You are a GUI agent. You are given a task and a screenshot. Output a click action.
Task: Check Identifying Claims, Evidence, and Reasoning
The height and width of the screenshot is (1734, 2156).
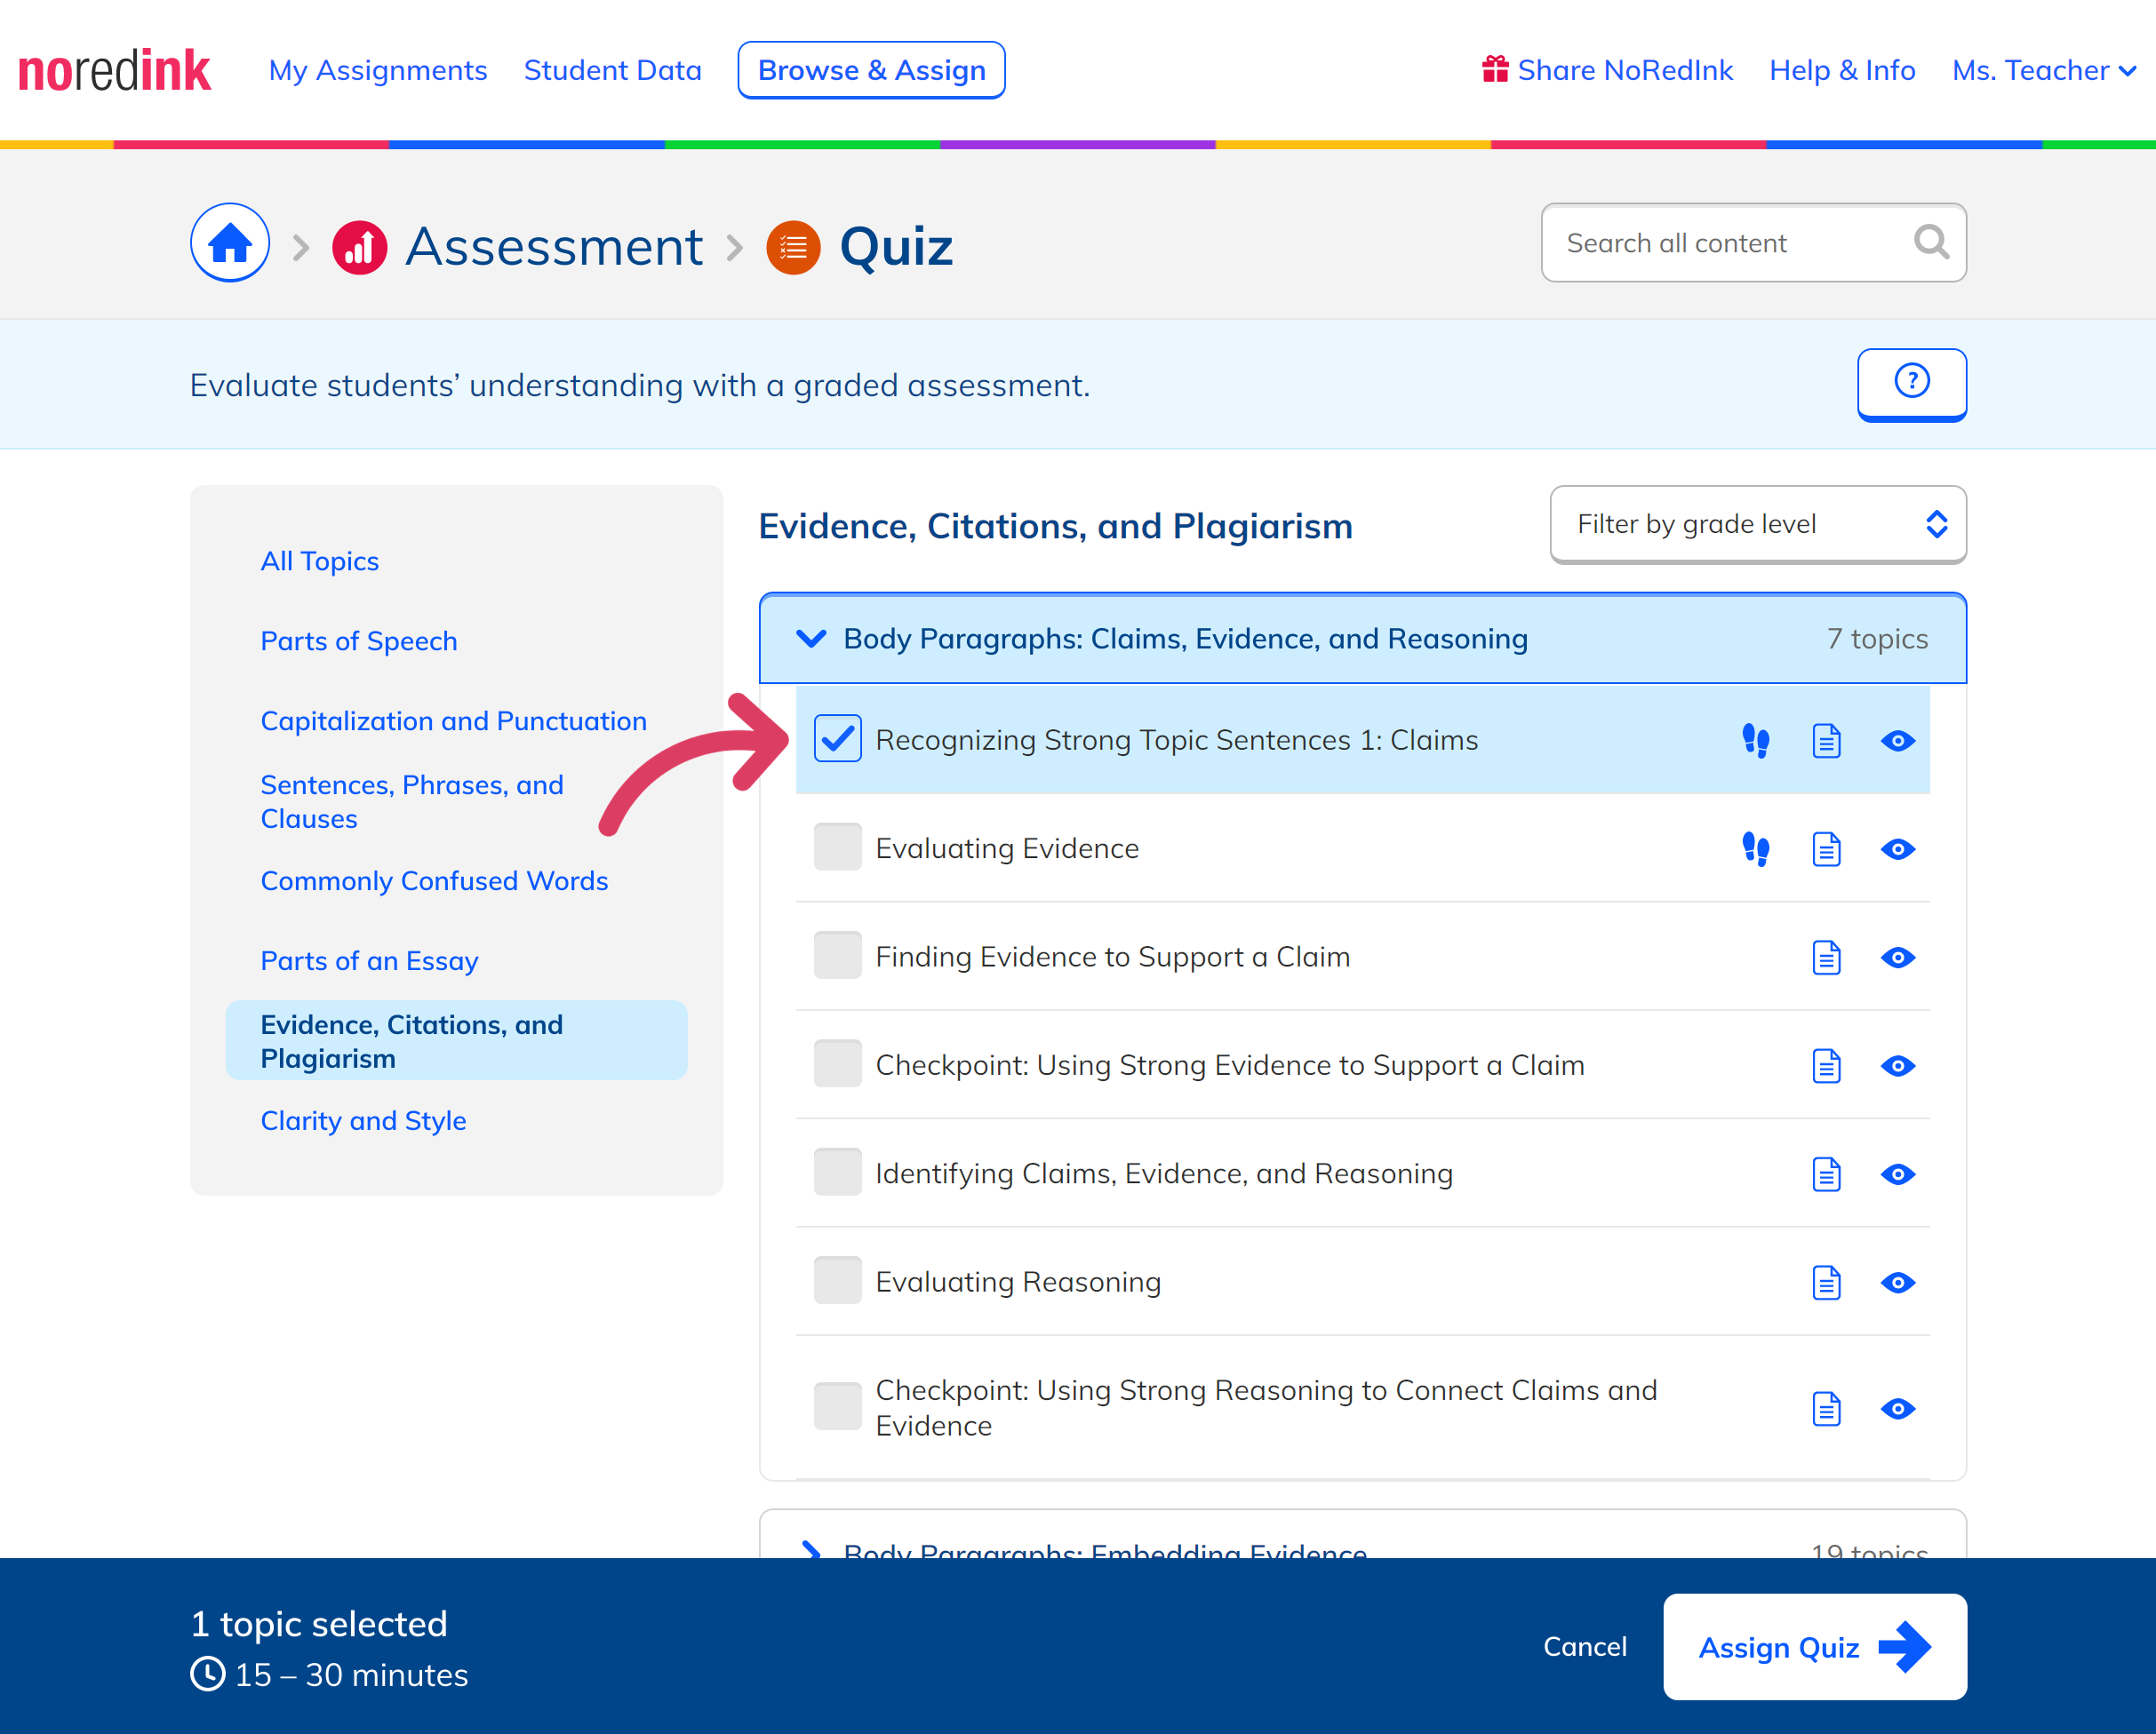point(837,1173)
